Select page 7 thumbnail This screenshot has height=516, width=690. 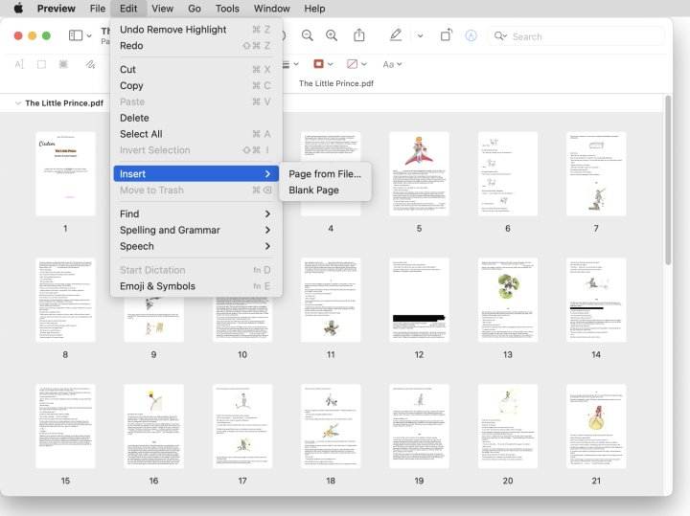click(596, 173)
